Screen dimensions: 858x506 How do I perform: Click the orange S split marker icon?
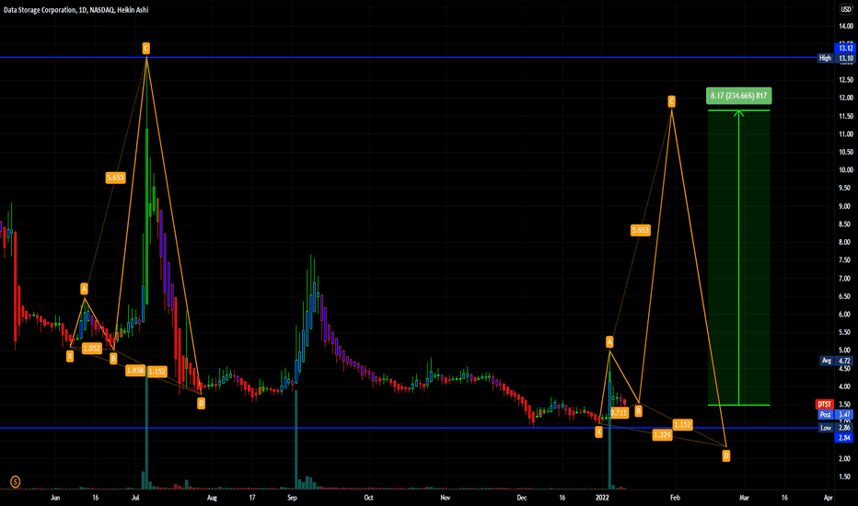pyautogui.click(x=16, y=481)
